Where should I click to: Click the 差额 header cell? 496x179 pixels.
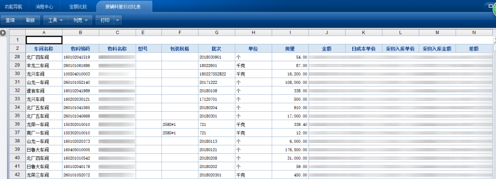(x=474, y=49)
